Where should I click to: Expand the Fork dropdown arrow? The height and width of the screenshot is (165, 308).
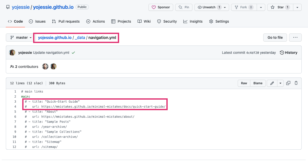[261, 7]
